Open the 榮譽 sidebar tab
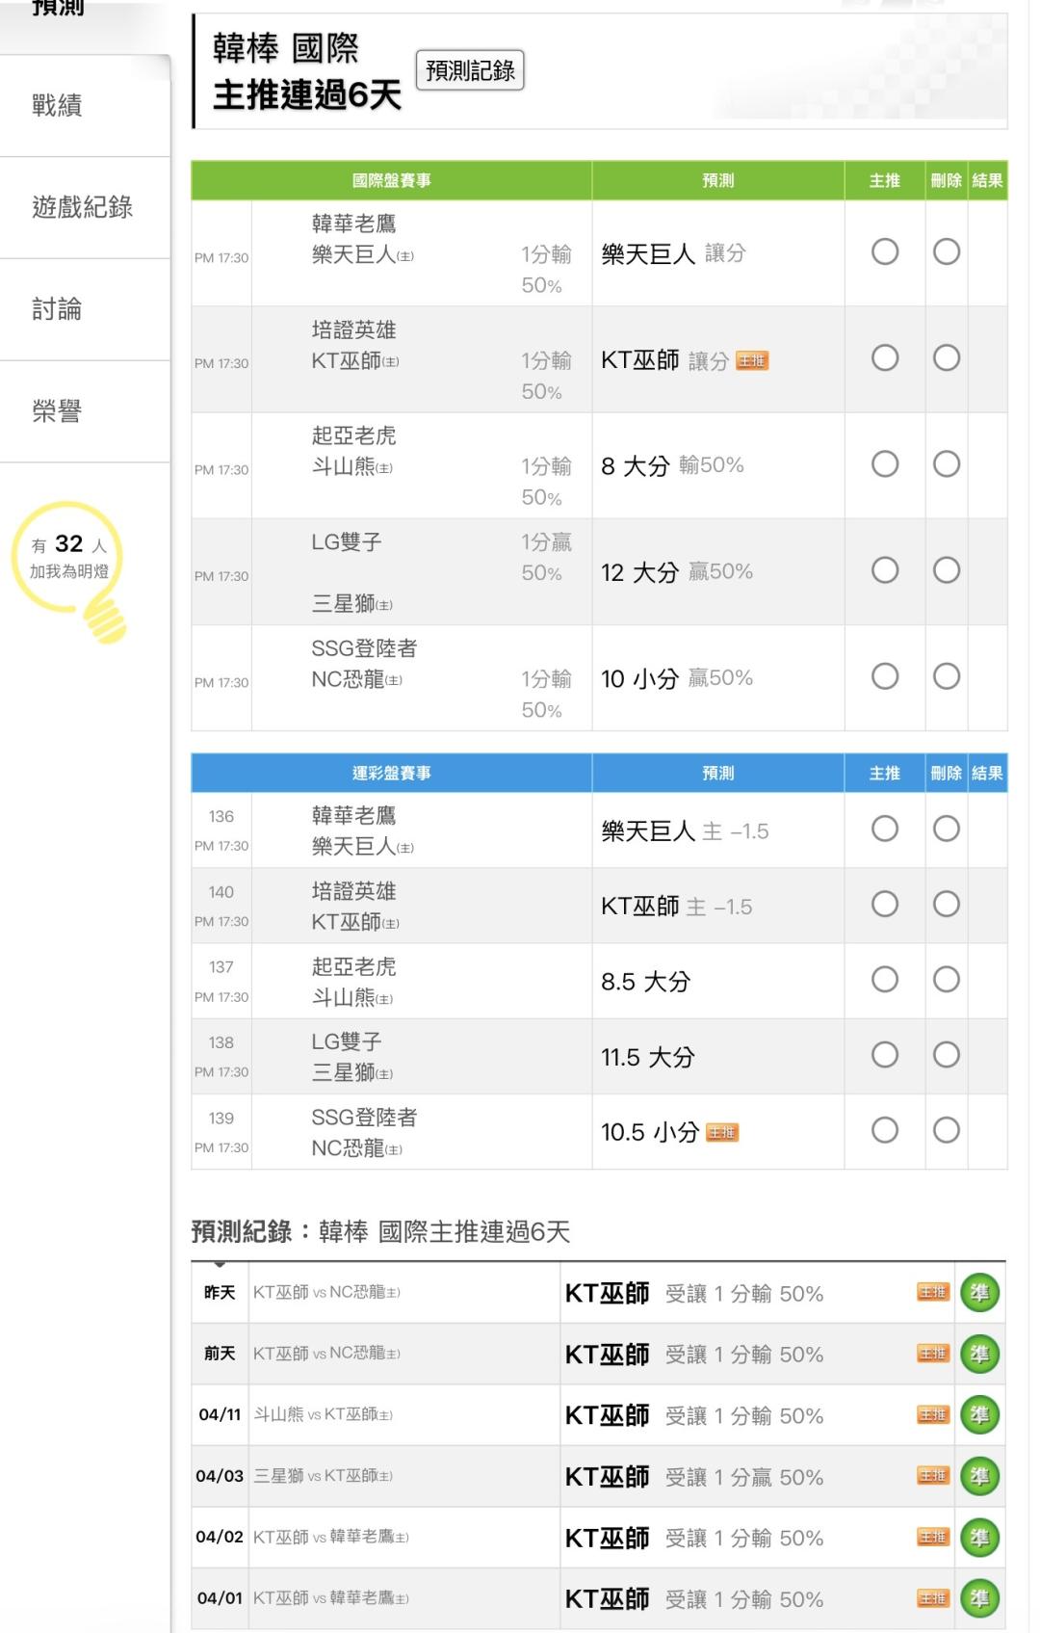Viewport: 1040px width, 1633px height. [58, 411]
